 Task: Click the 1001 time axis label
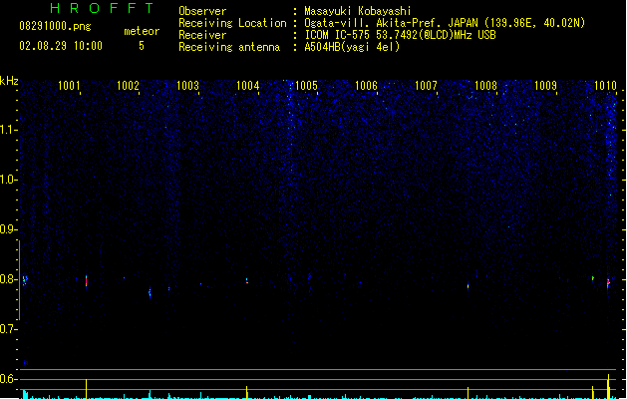(69, 86)
